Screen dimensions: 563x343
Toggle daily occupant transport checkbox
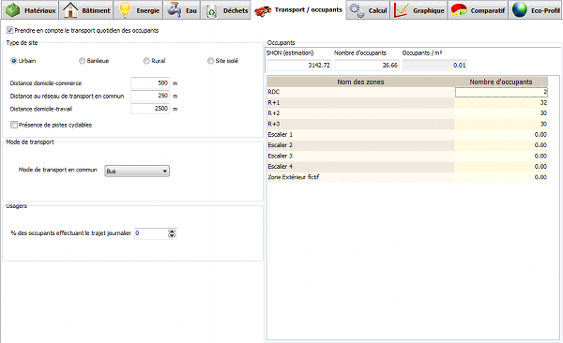(x=10, y=31)
